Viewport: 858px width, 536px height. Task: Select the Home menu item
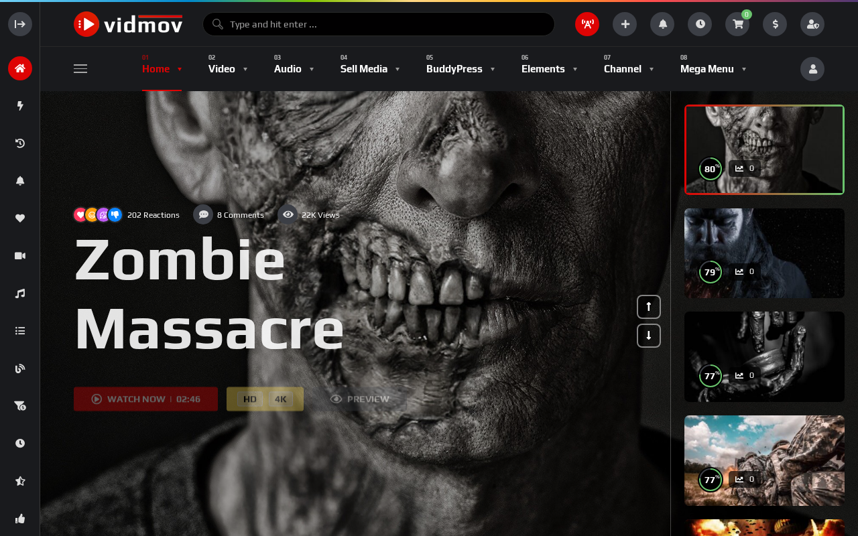coord(156,69)
